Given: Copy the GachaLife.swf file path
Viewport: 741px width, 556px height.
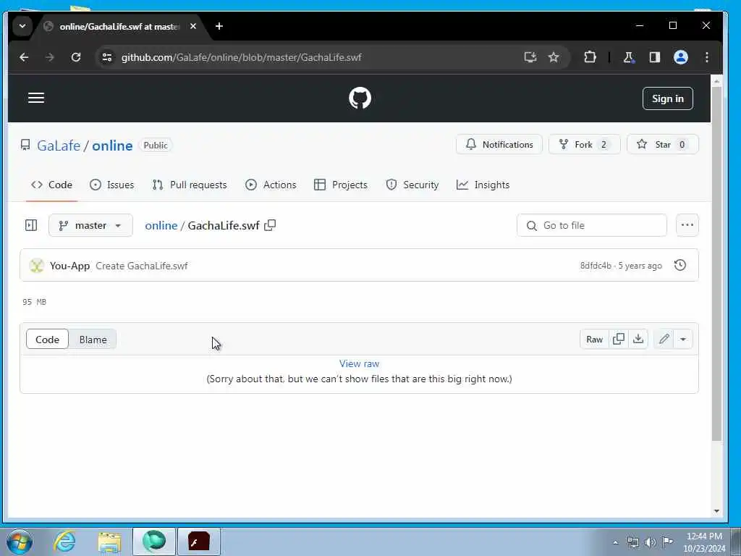Looking at the screenshot, I should point(270,225).
